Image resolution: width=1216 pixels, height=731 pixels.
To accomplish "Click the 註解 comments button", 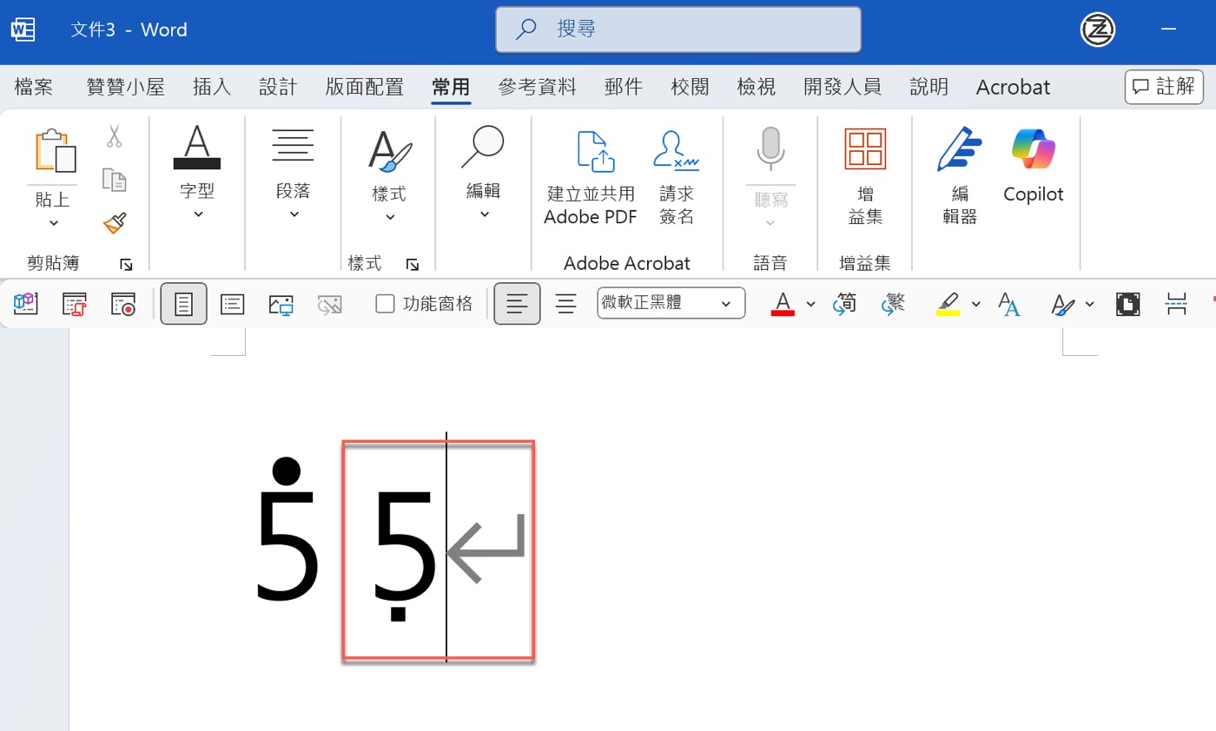I will pos(1164,87).
